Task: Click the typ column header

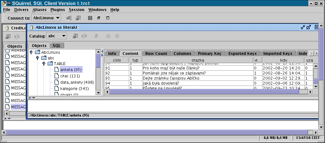Action: click(136, 60)
